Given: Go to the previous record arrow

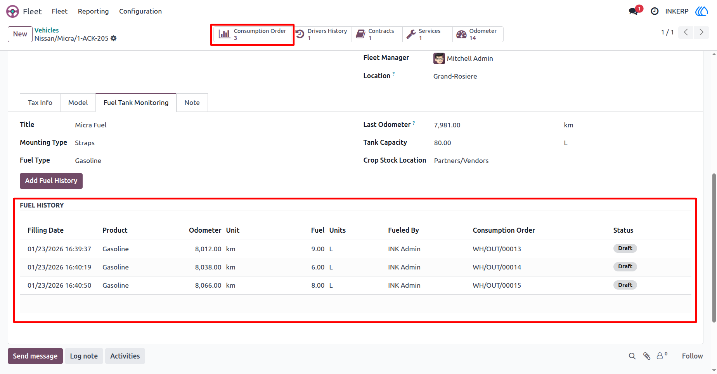Looking at the screenshot, I should tap(686, 32).
